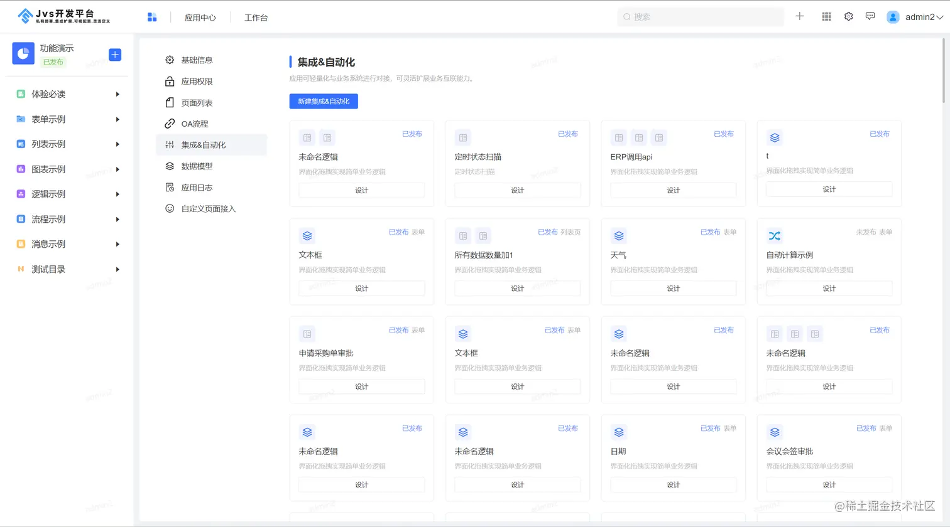Open the message chat icon in header
The height and width of the screenshot is (527, 950).
[x=870, y=17]
